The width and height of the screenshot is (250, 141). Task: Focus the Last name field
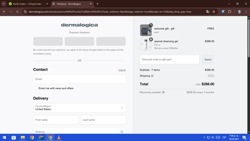[x=103, y=120]
